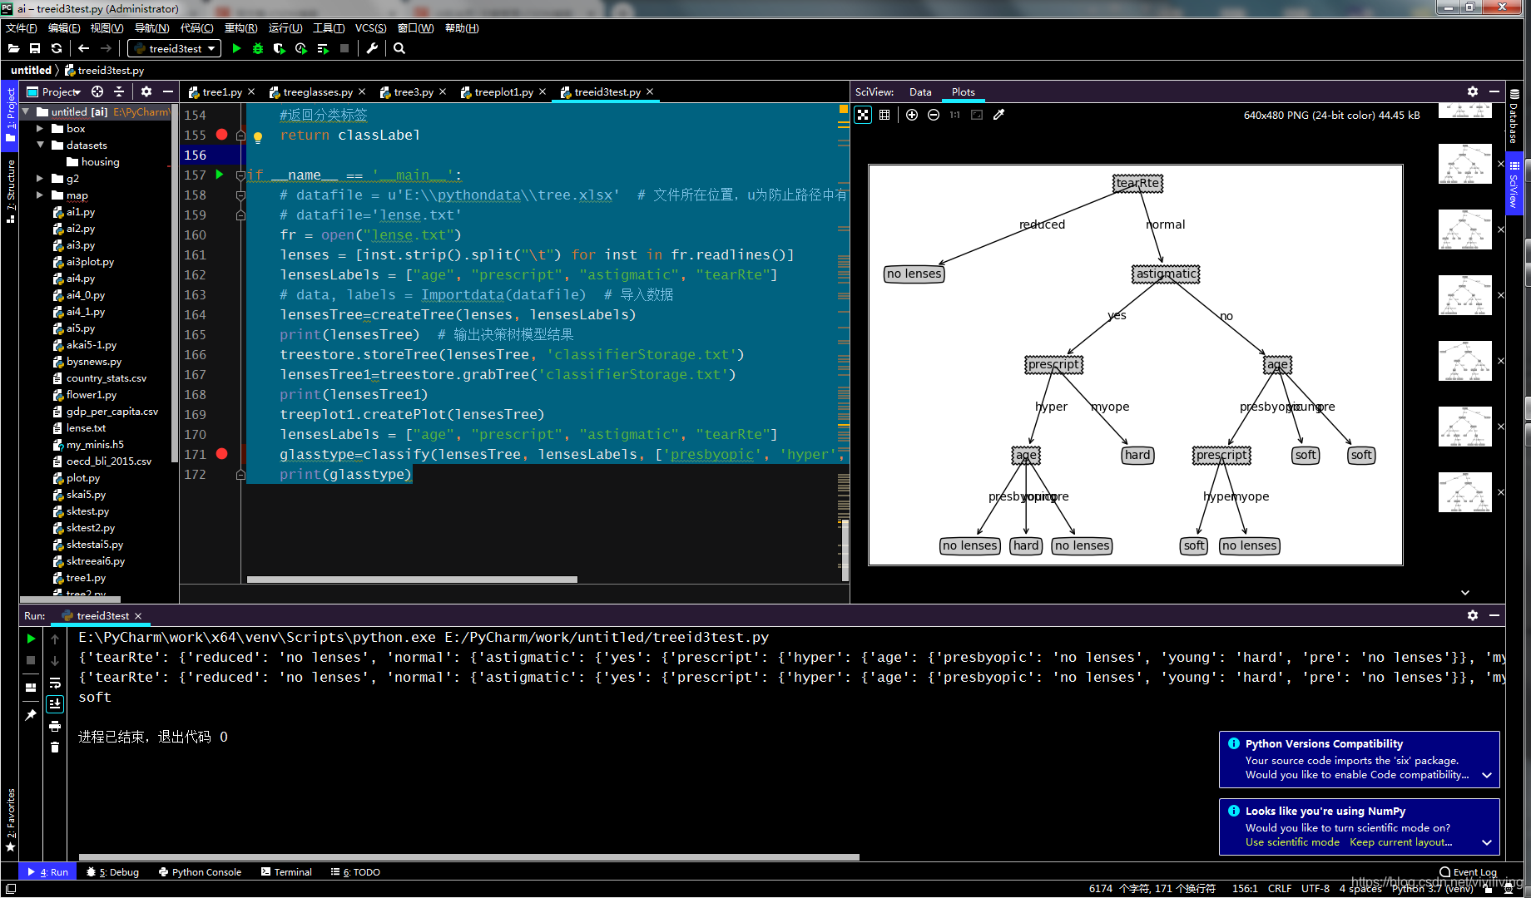This screenshot has height=898, width=1531.
Task: Click the Open folder toolbar icon
Action: coord(13,48)
